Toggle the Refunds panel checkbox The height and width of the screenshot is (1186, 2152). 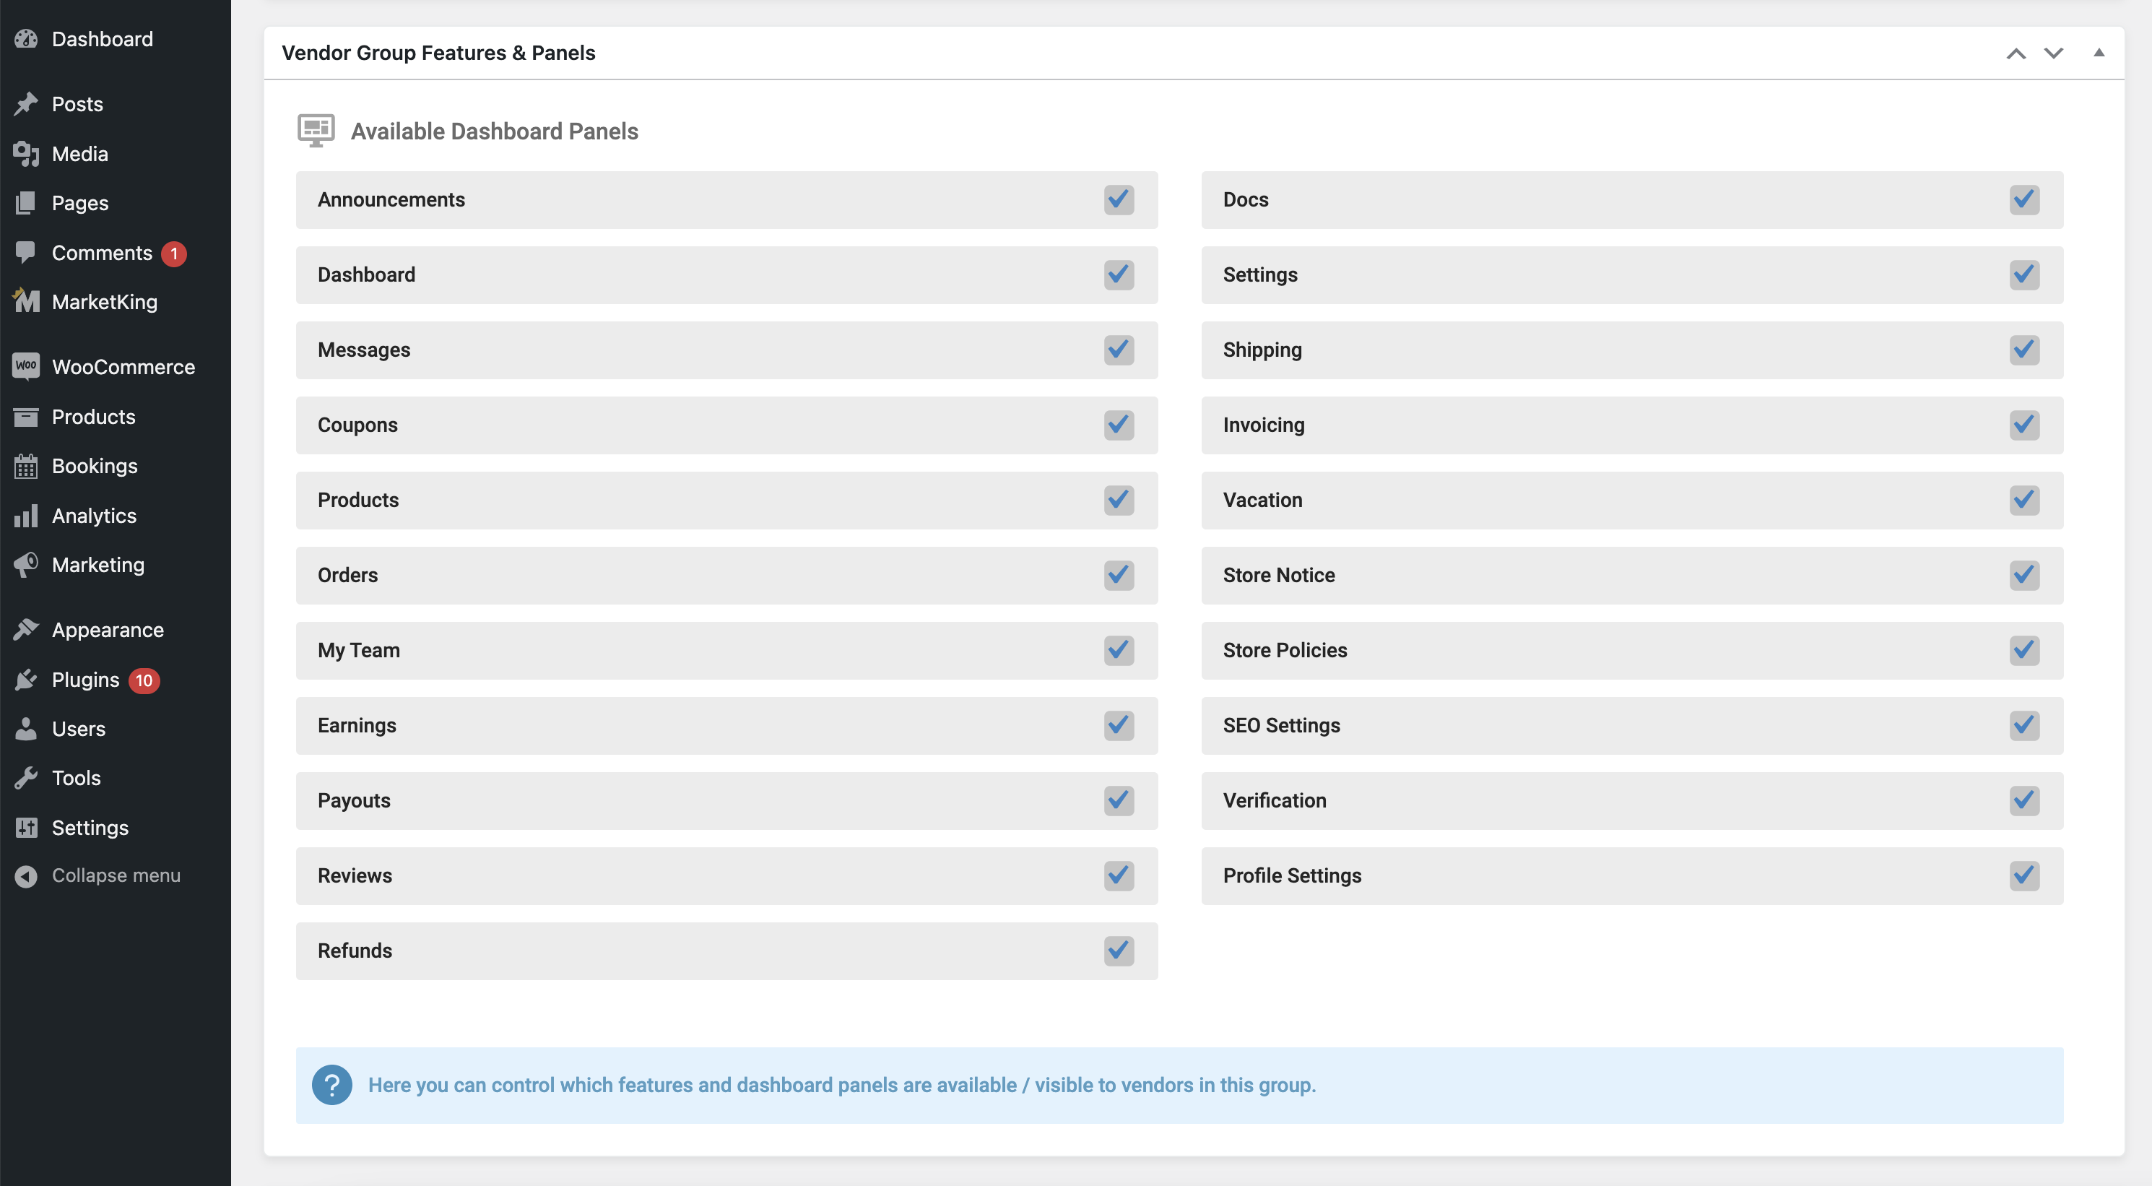click(x=1119, y=951)
